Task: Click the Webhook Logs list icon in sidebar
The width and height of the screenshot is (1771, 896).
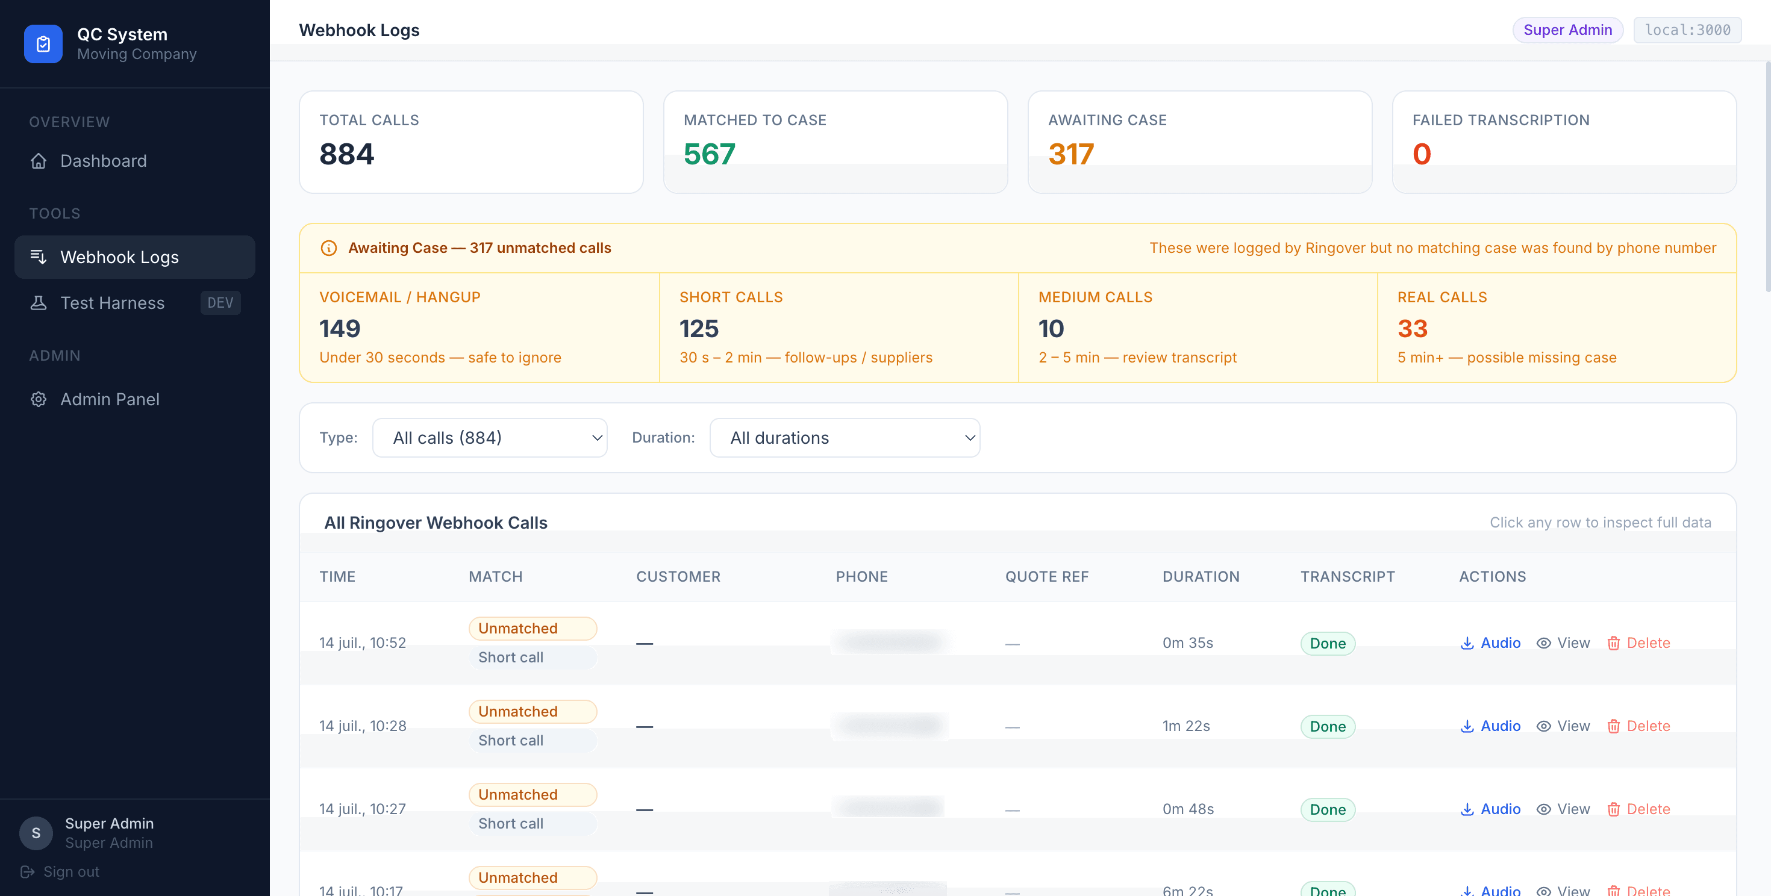Action: pyautogui.click(x=39, y=257)
